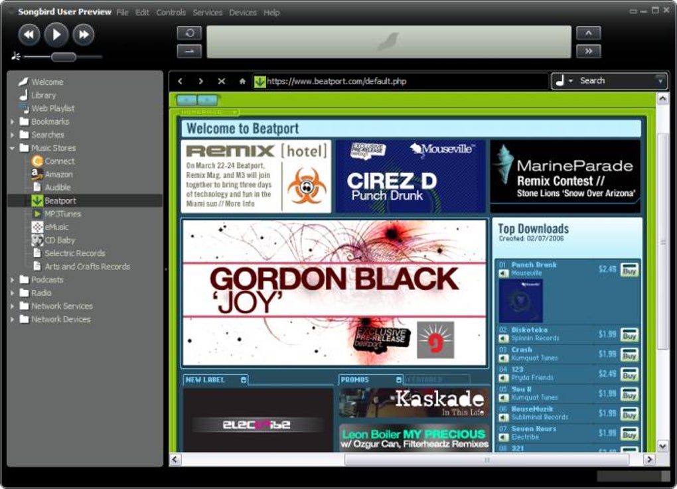
Task: Preview Diskoteka with speaker icon
Action: 503,338
